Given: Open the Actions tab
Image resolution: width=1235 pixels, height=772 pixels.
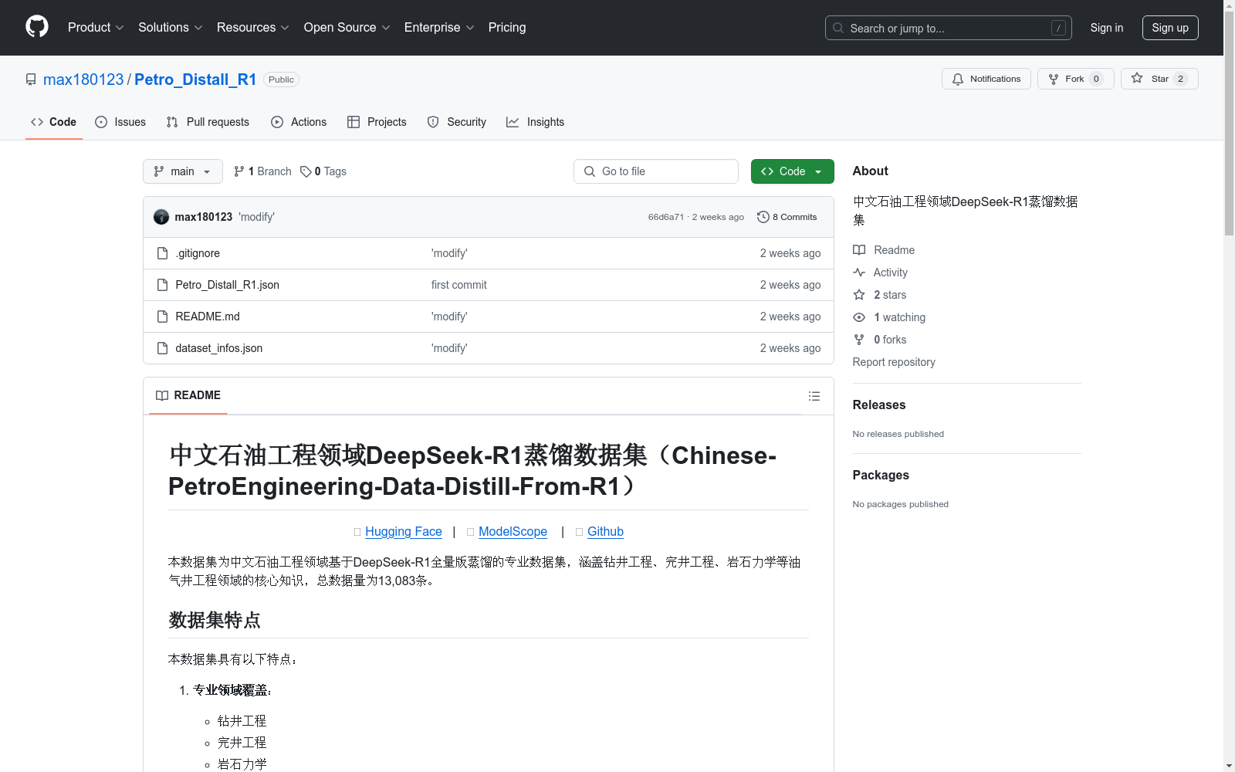Looking at the screenshot, I should click(299, 122).
